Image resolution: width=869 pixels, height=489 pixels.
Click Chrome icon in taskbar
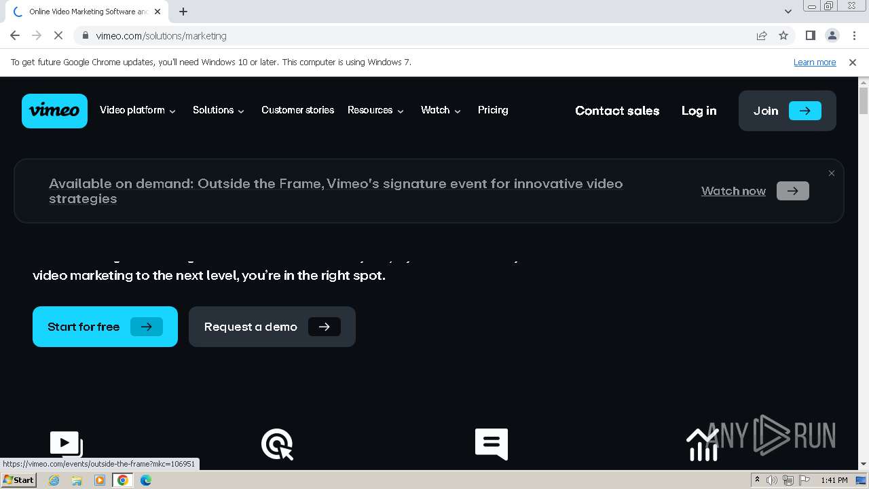[x=123, y=480]
